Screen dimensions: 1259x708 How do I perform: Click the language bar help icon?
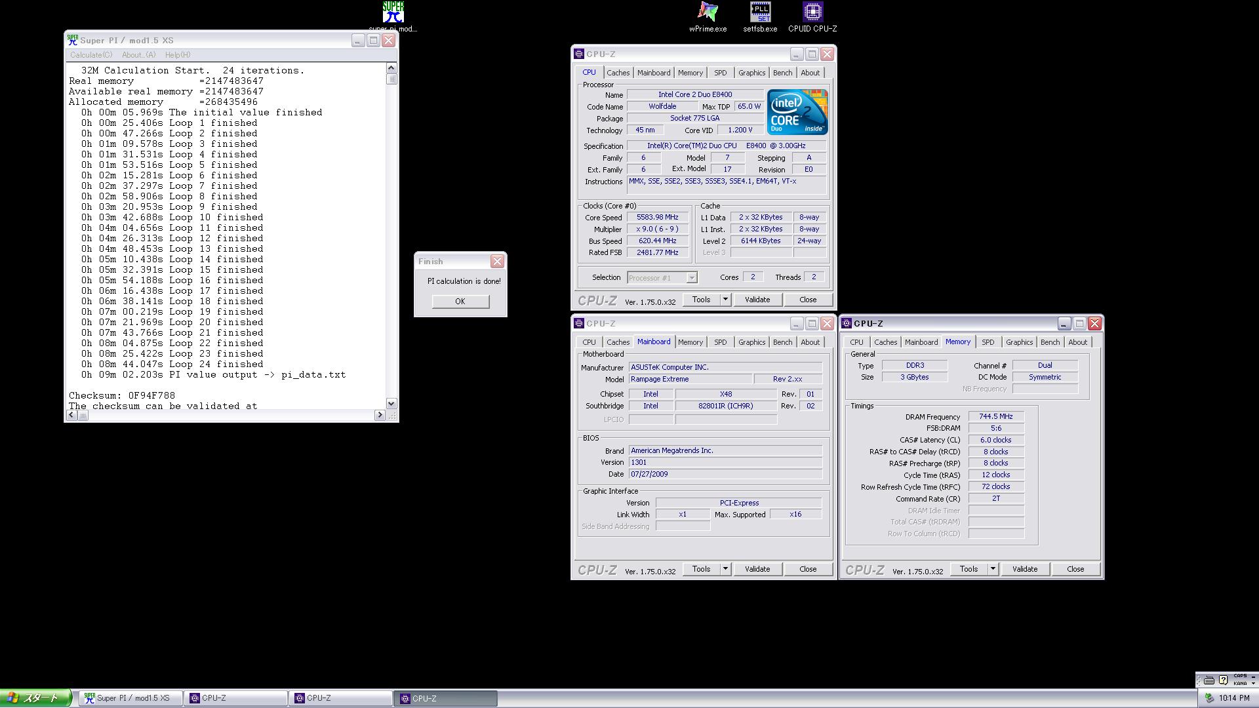1223,680
